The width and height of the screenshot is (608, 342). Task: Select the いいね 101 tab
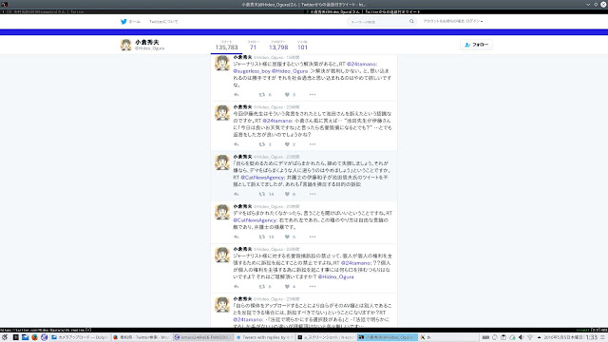click(x=302, y=46)
